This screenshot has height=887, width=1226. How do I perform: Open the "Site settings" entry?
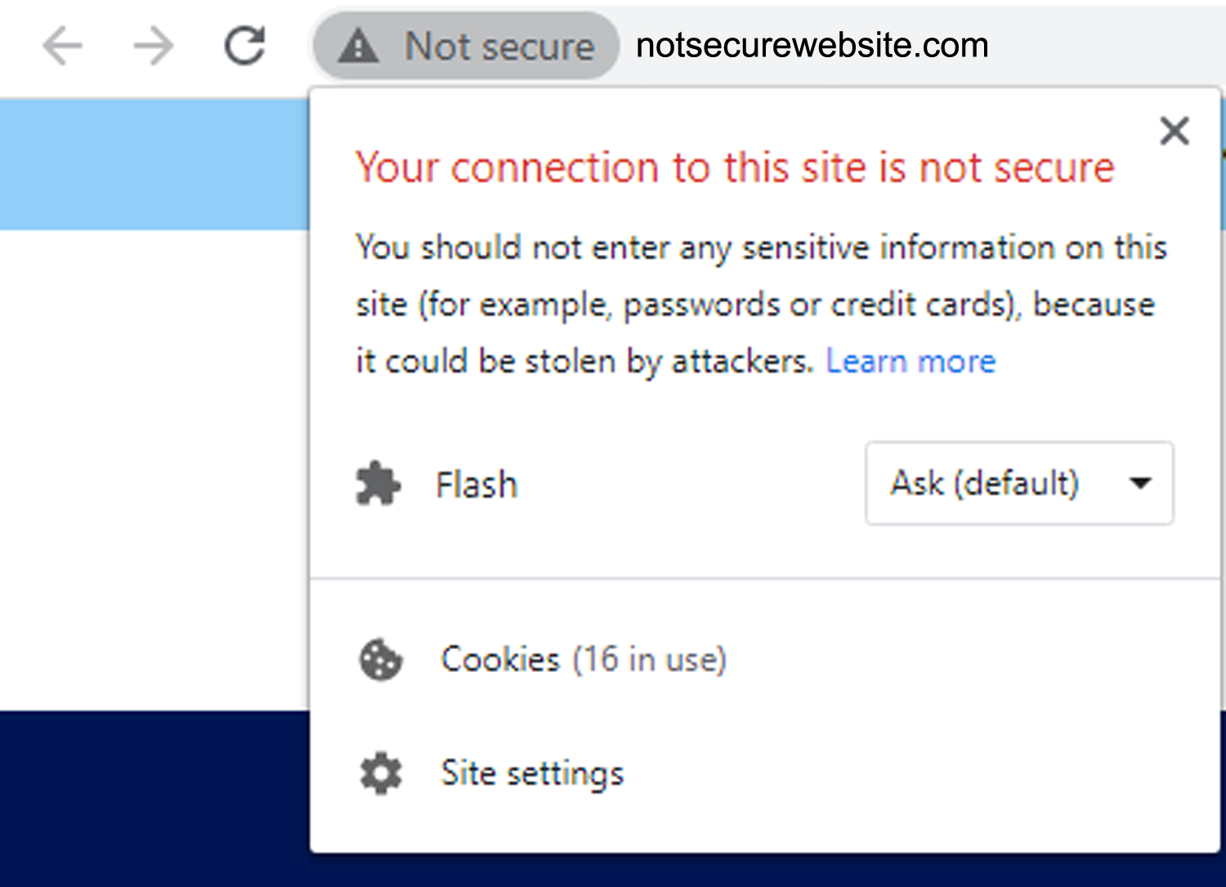click(532, 773)
